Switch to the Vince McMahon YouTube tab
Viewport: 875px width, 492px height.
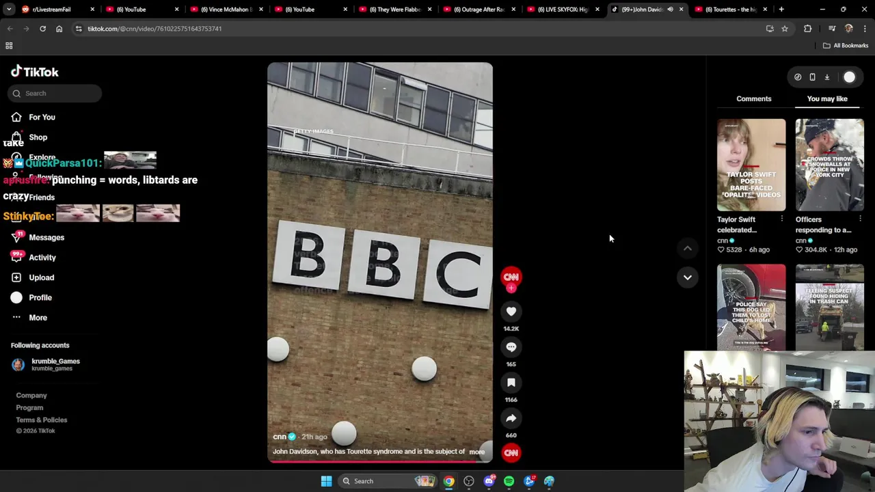(x=226, y=10)
